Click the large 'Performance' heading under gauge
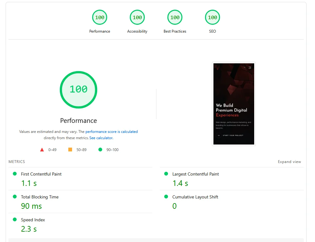Viewport: 315px width, 242px height. [79, 121]
